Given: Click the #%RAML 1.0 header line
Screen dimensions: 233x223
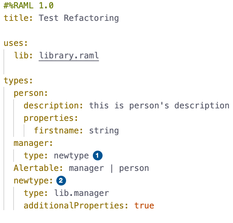Looking at the screenshot, I should [29, 6].
